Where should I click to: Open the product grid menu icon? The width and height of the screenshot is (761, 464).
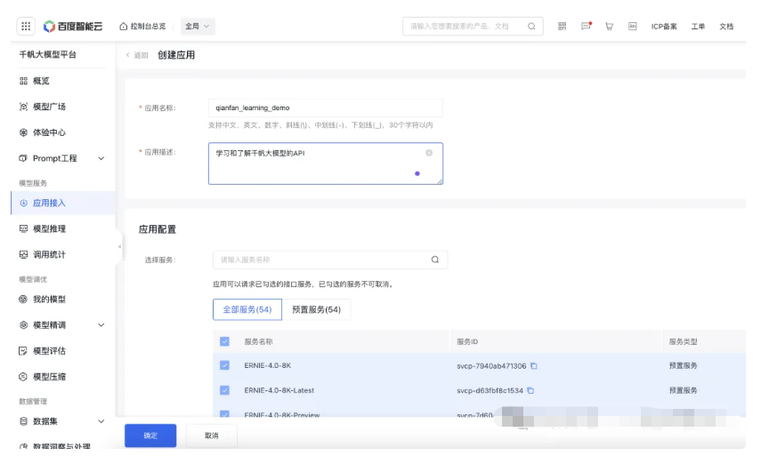click(x=26, y=26)
